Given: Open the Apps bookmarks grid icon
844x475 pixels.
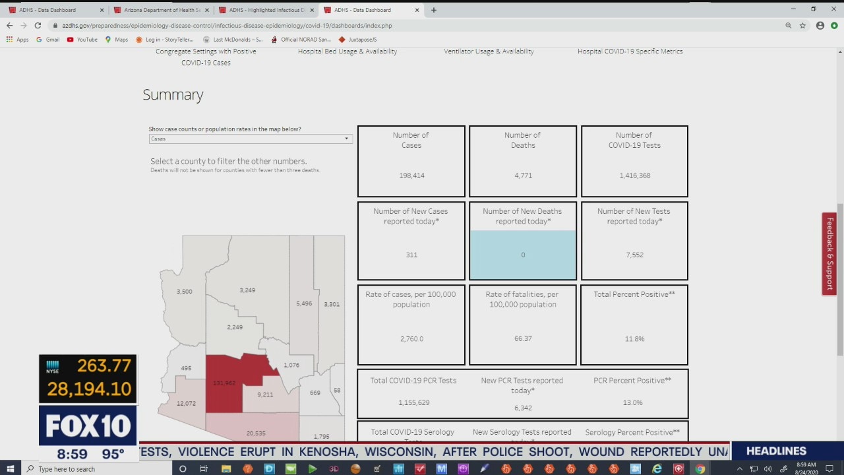Looking at the screenshot, I should coord(9,40).
